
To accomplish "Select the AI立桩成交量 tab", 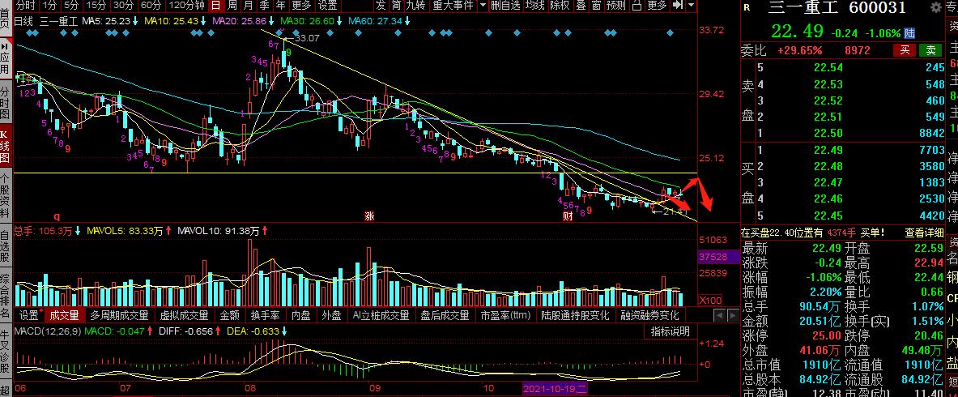I will (x=381, y=316).
